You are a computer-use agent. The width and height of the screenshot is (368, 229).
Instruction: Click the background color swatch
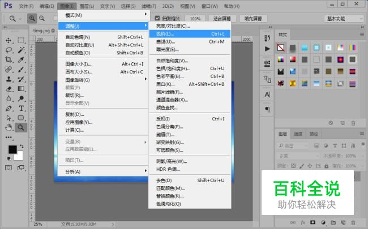tap(20, 157)
